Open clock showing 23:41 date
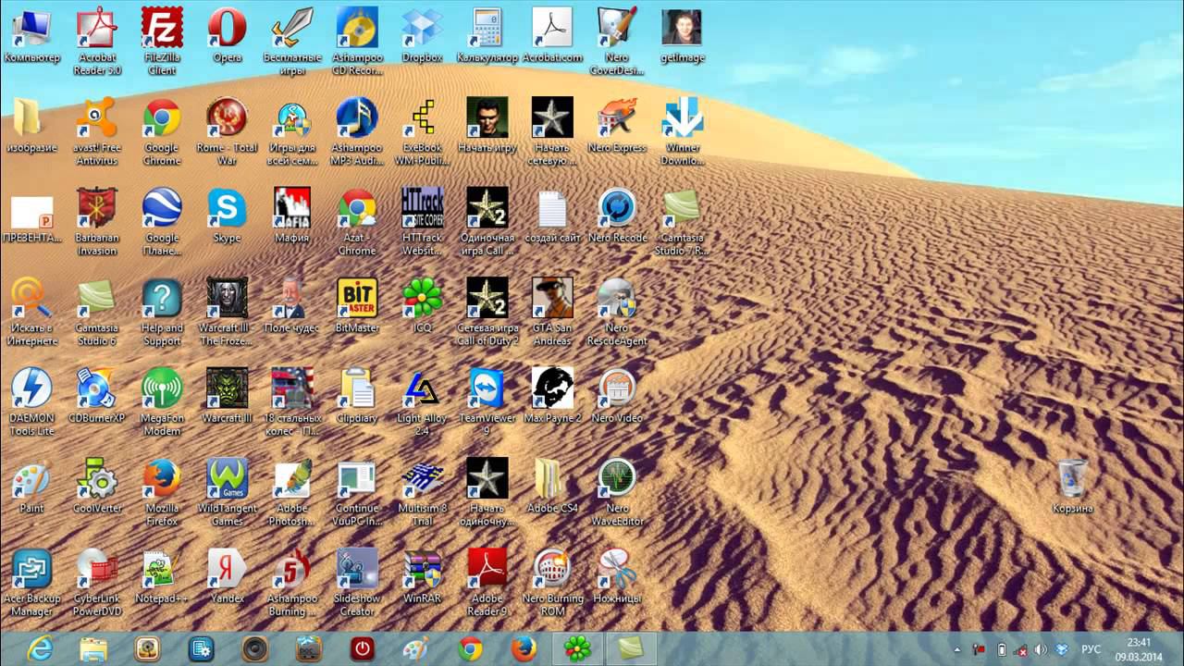Image resolution: width=1184 pixels, height=666 pixels. [1139, 649]
